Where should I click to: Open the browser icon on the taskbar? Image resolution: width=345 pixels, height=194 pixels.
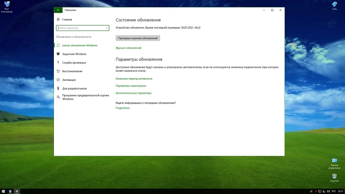[x=10, y=191]
